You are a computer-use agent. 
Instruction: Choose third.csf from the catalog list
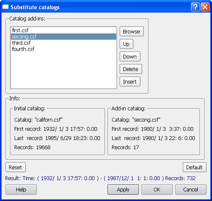pyautogui.click(x=64, y=43)
